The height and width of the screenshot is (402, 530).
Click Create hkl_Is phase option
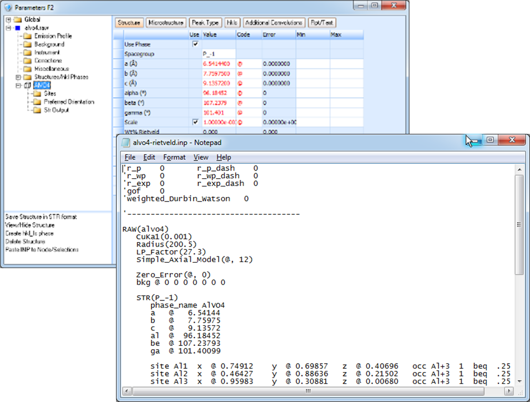(29, 233)
